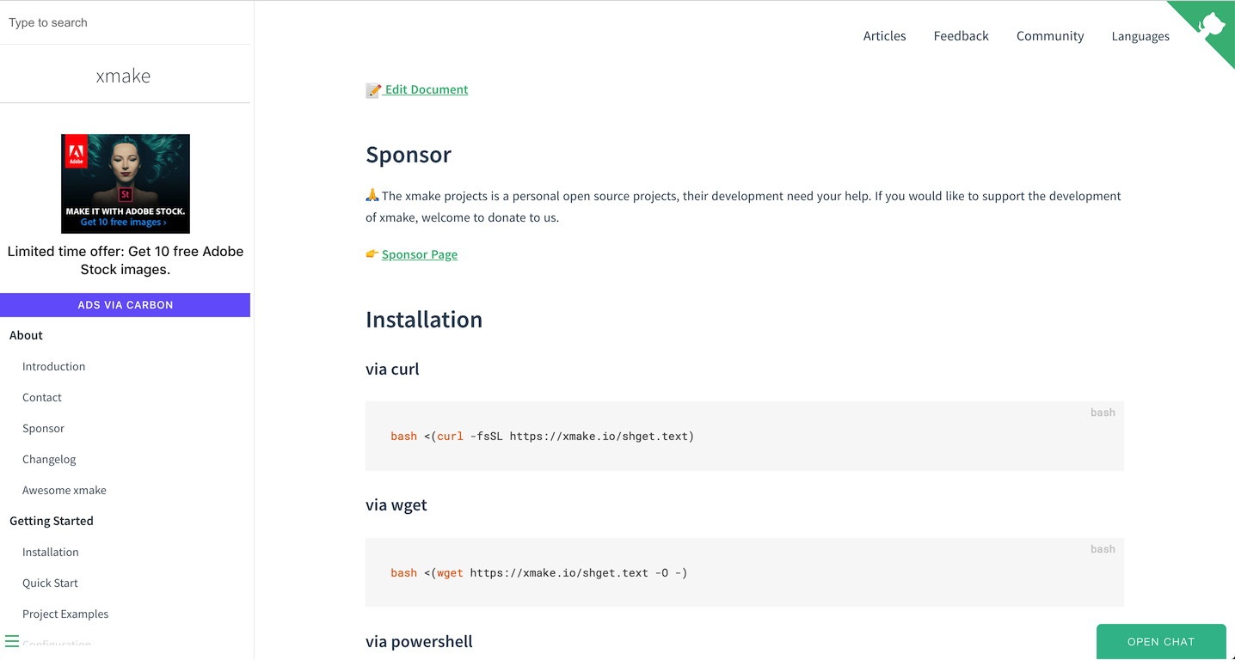The width and height of the screenshot is (1235, 660).
Task: Select Changelog in the sidebar
Action: tap(49, 459)
